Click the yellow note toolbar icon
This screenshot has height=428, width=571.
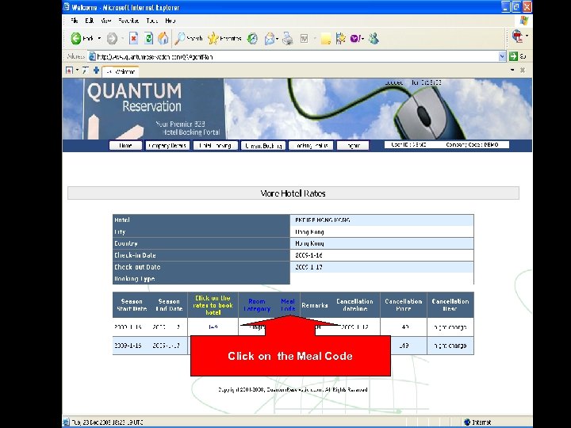tap(326, 39)
